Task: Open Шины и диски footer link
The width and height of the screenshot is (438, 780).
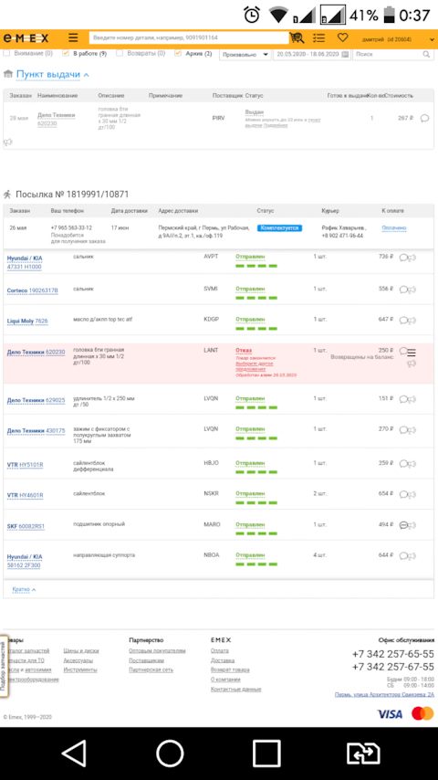Action: [x=81, y=650]
